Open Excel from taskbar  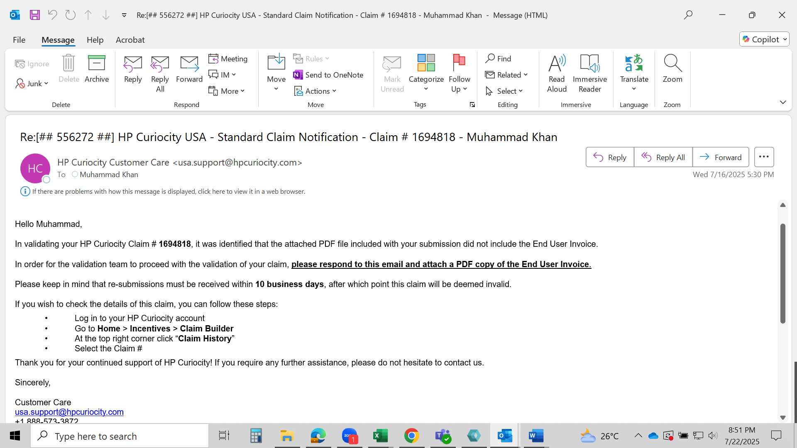point(380,436)
